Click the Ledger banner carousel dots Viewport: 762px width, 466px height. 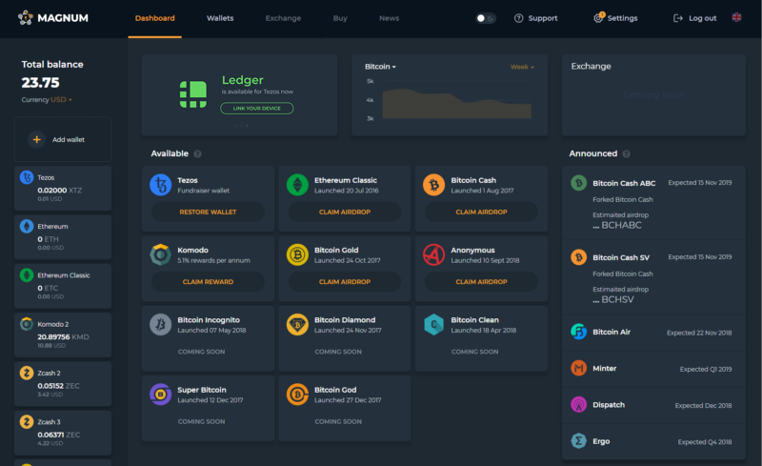pyautogui.click(x=241, y=126)
